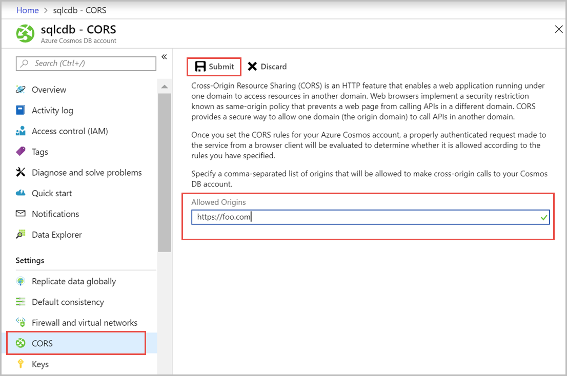
Task: Open the Notifications section
Action: tap(55, 214)
